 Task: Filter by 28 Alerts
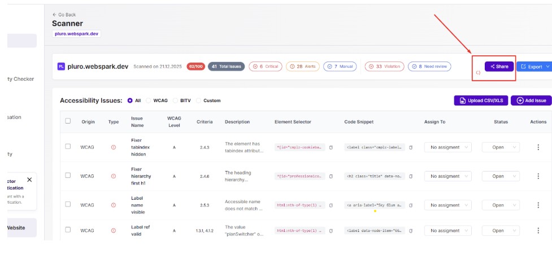click(x=303, y=66)
